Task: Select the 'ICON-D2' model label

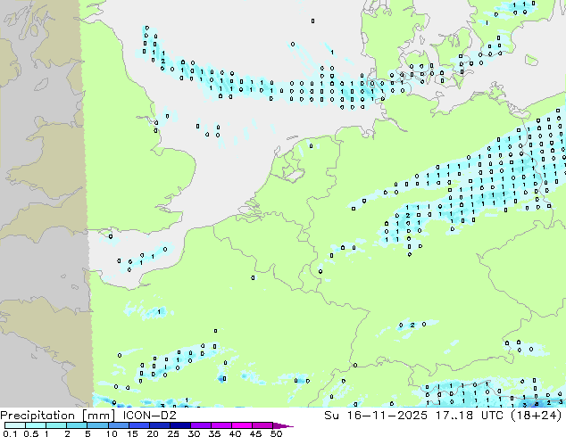Action: tap(149, 416)
